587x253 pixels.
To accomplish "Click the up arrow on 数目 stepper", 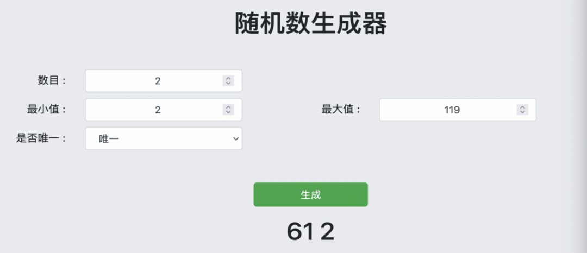I will click(x=229, y=78).
